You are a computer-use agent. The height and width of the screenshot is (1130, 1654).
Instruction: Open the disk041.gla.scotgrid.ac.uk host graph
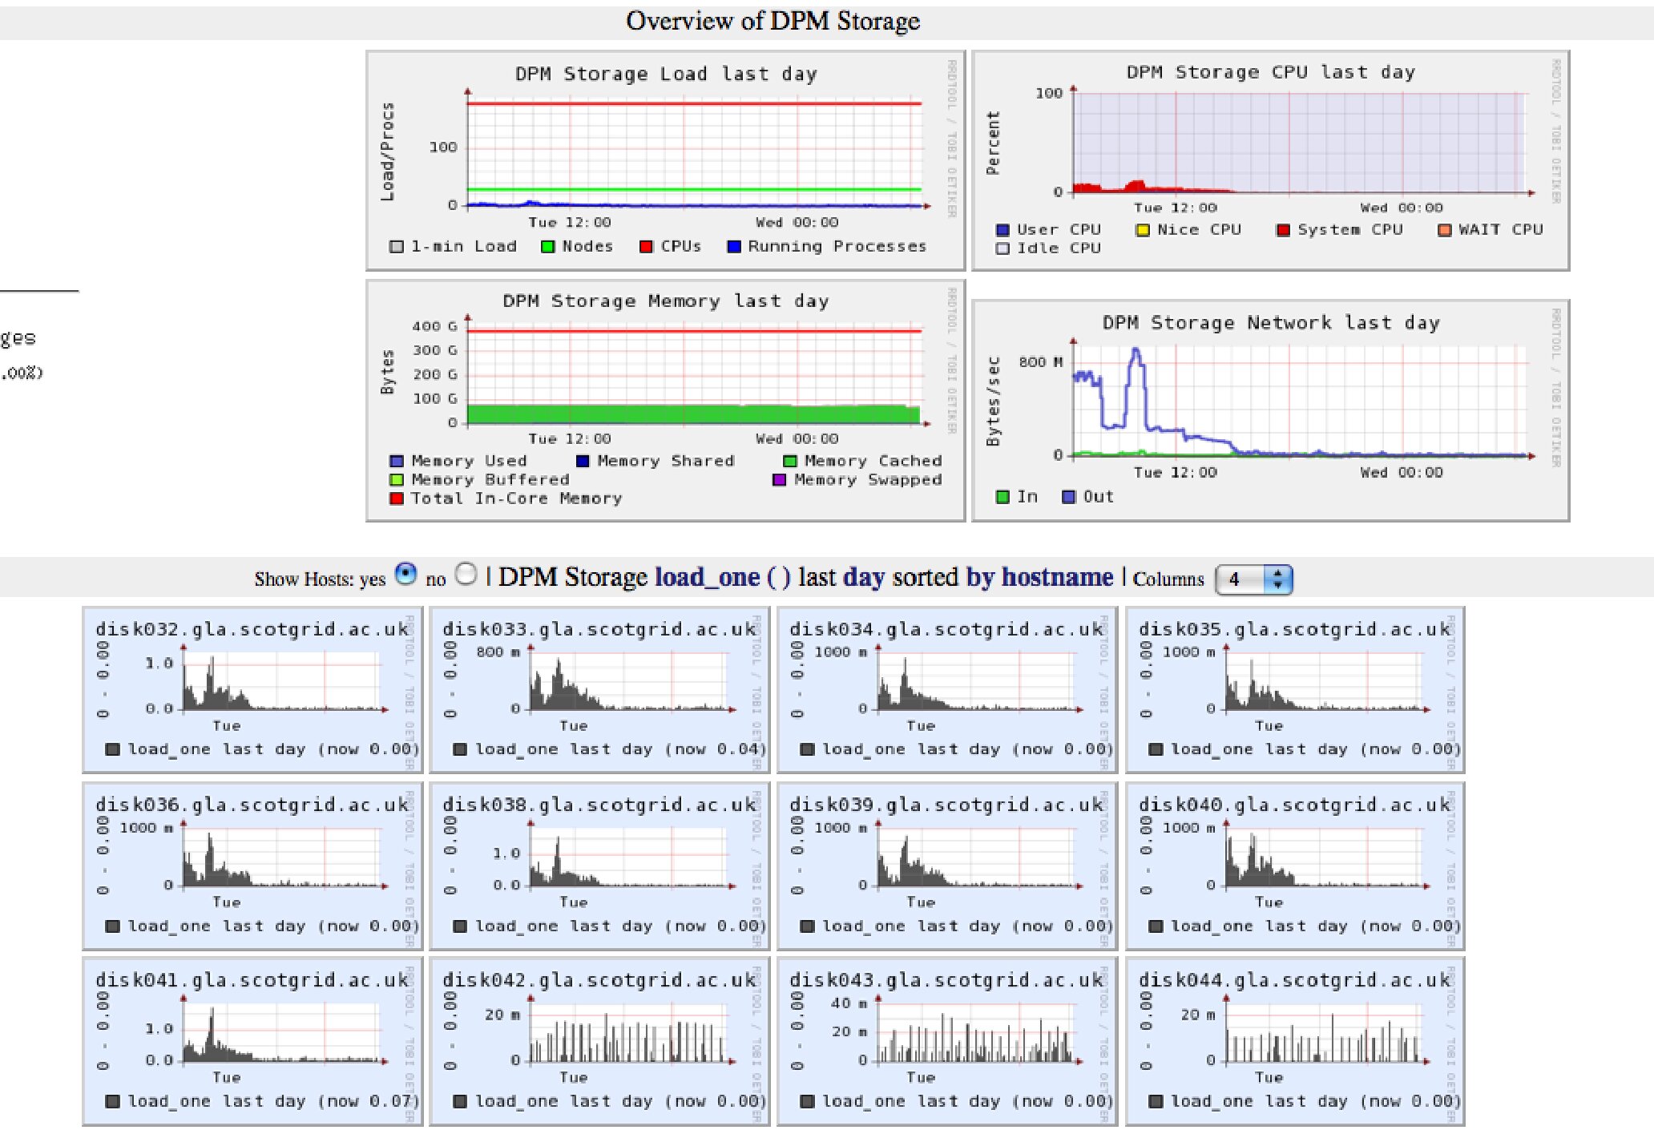[x=252, y=1042]
